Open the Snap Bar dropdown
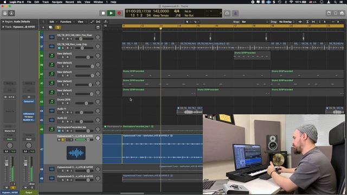Screen dimensions: 347x195 (254, 22)
